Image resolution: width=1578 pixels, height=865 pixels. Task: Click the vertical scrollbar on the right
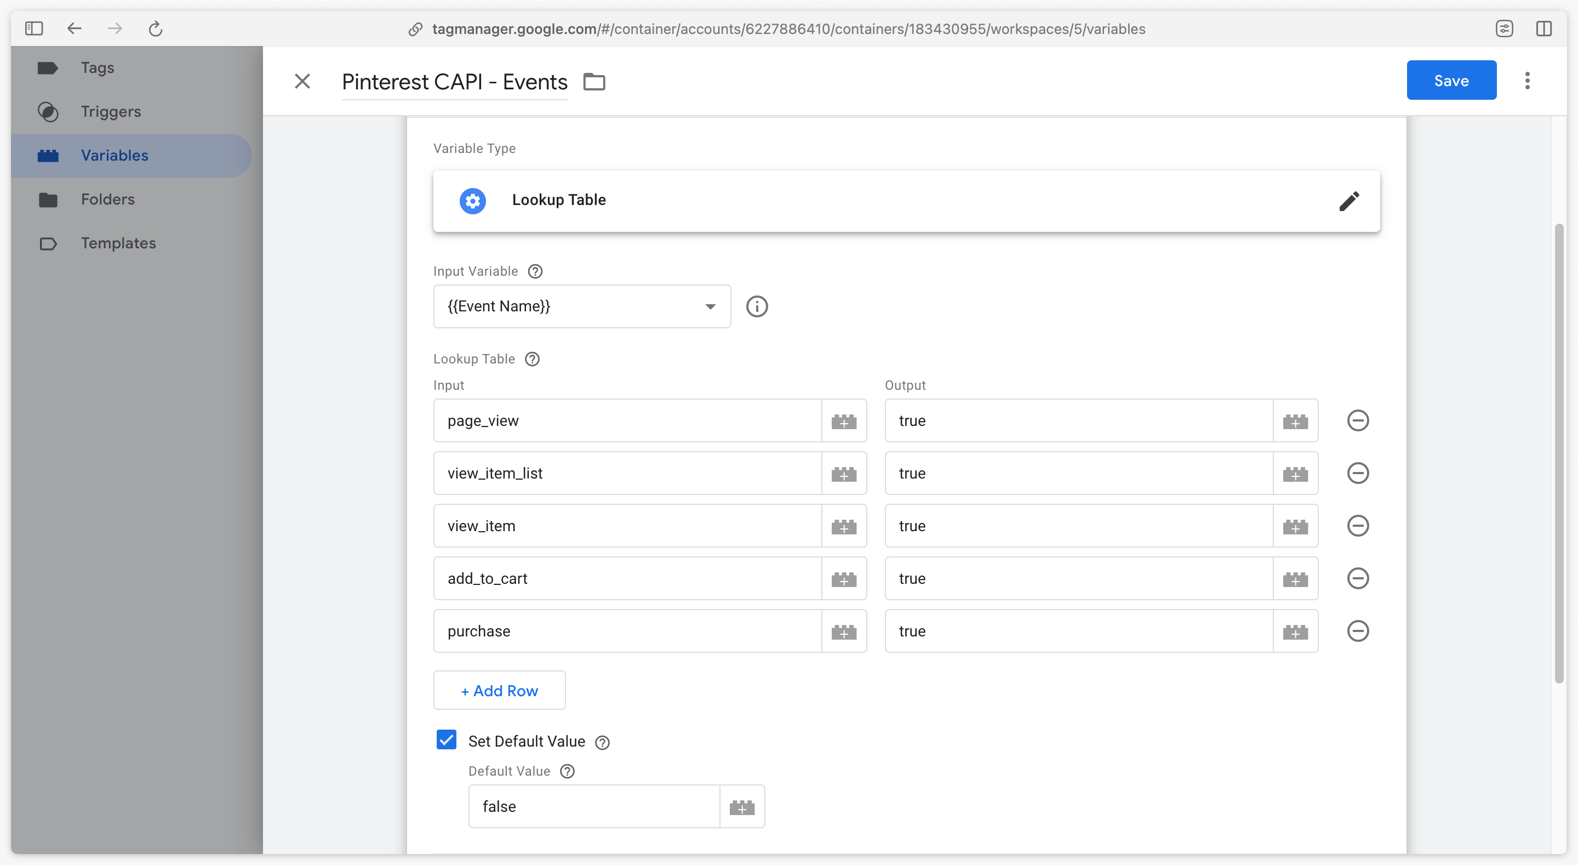point(1558,454)
